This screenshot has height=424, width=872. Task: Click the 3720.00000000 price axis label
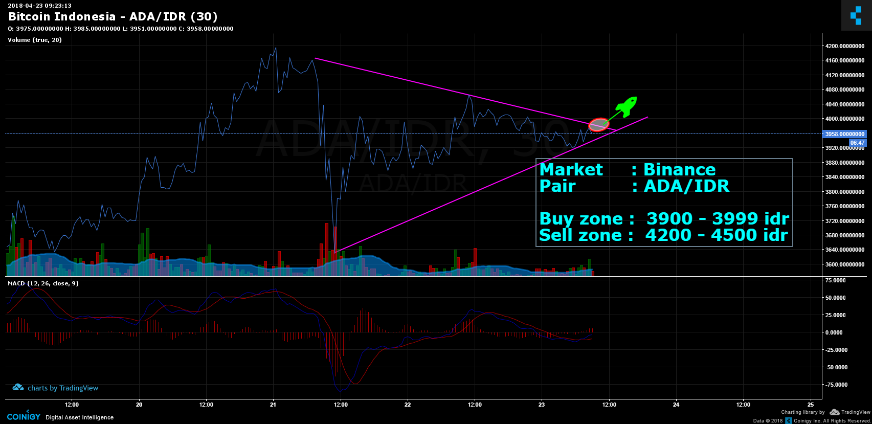click(x=844, y=221)
